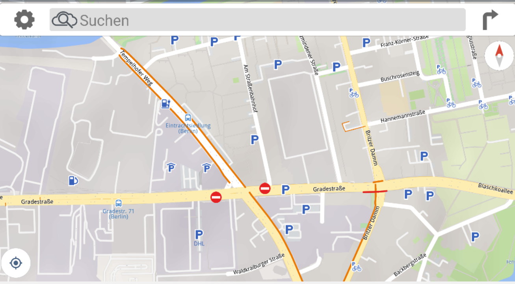The height and width of the screenshot is (284, 515).
Task: Tap the Blaschkoallee street label
Action: pyautogui.click(x=496, y=189)
